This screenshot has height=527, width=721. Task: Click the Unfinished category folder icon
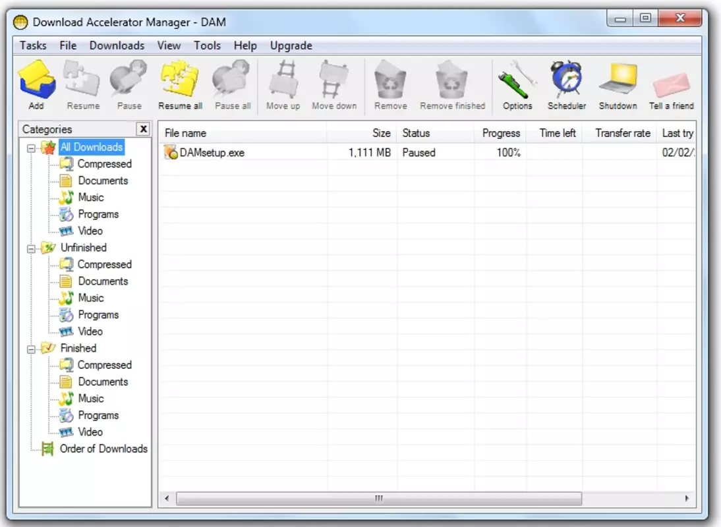click(48, 248)
